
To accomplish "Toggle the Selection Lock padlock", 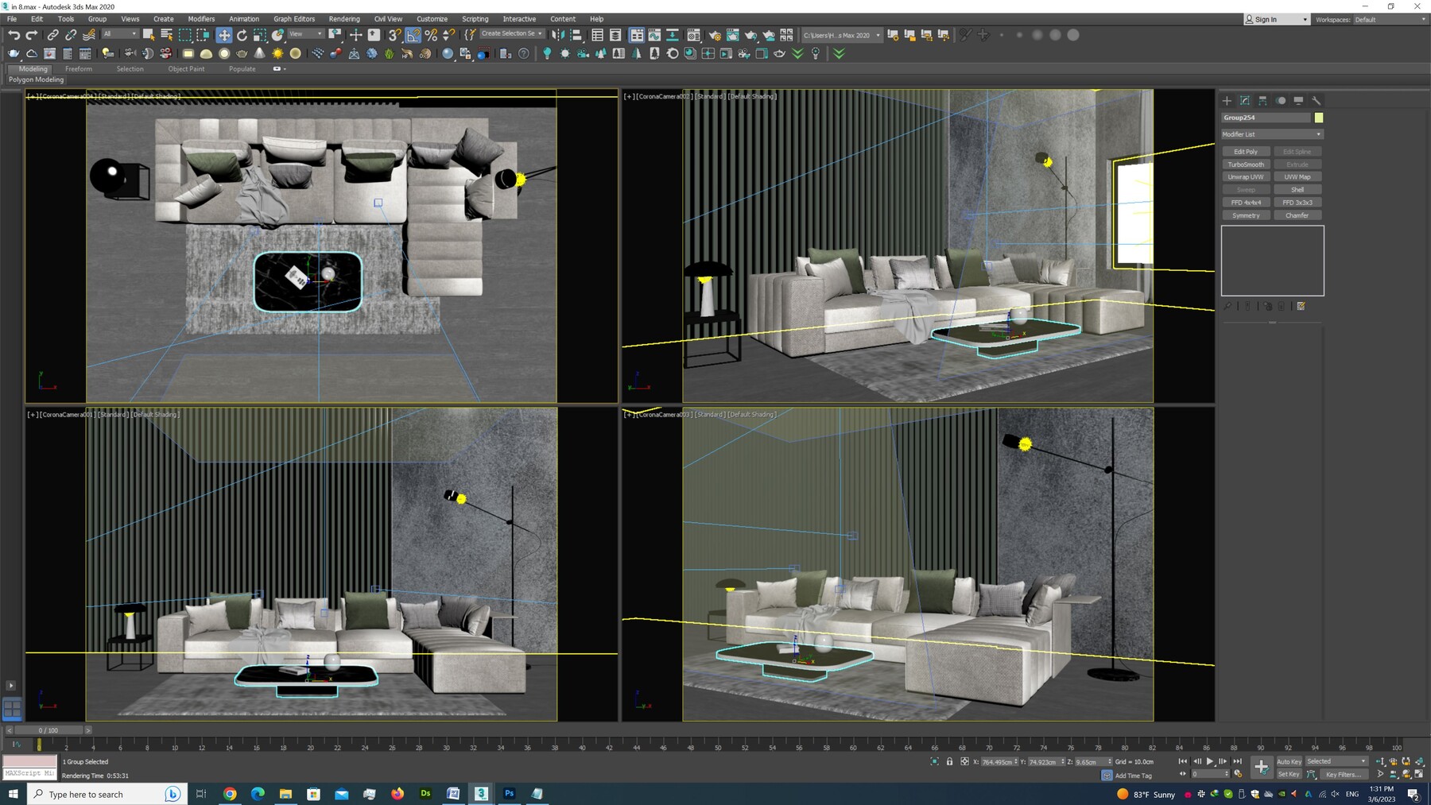I will (949, 761).
